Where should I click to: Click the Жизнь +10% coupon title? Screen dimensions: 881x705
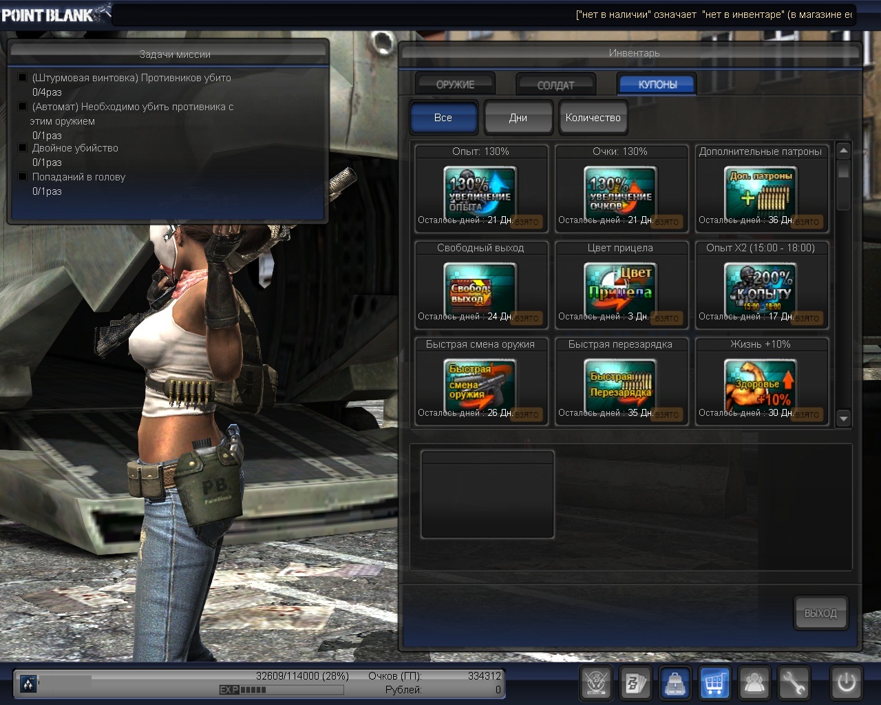click(x=761, y=344)
